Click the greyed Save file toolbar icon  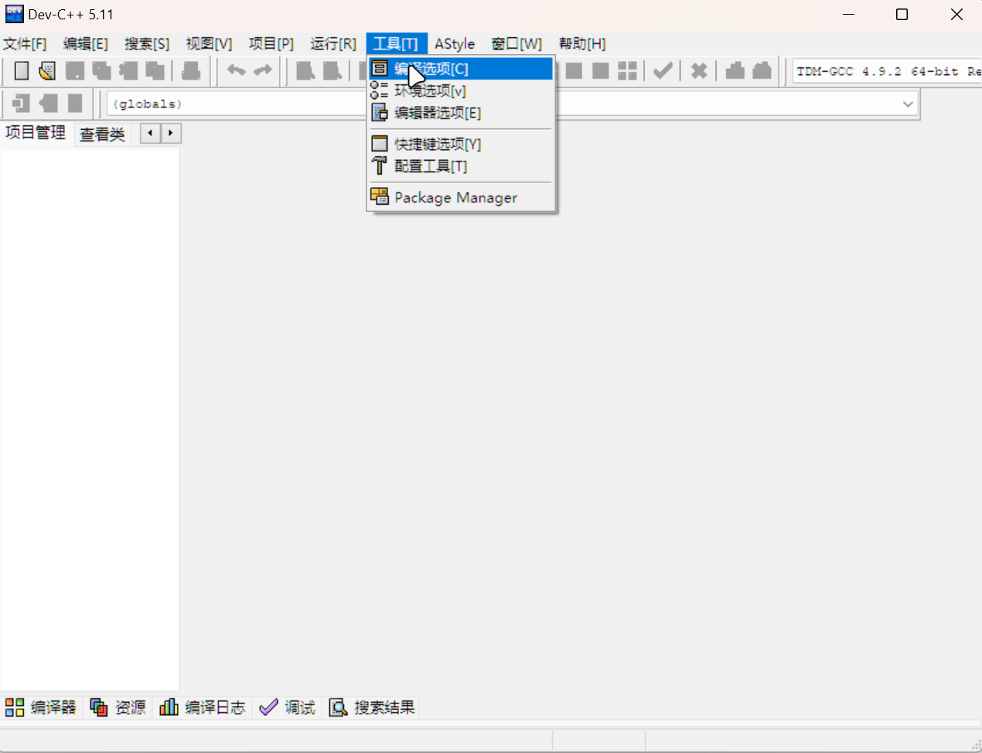(75, 71)
